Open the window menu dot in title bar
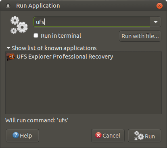Image resolution: width=167 pixels, height=148 pixels. (8, 6)
